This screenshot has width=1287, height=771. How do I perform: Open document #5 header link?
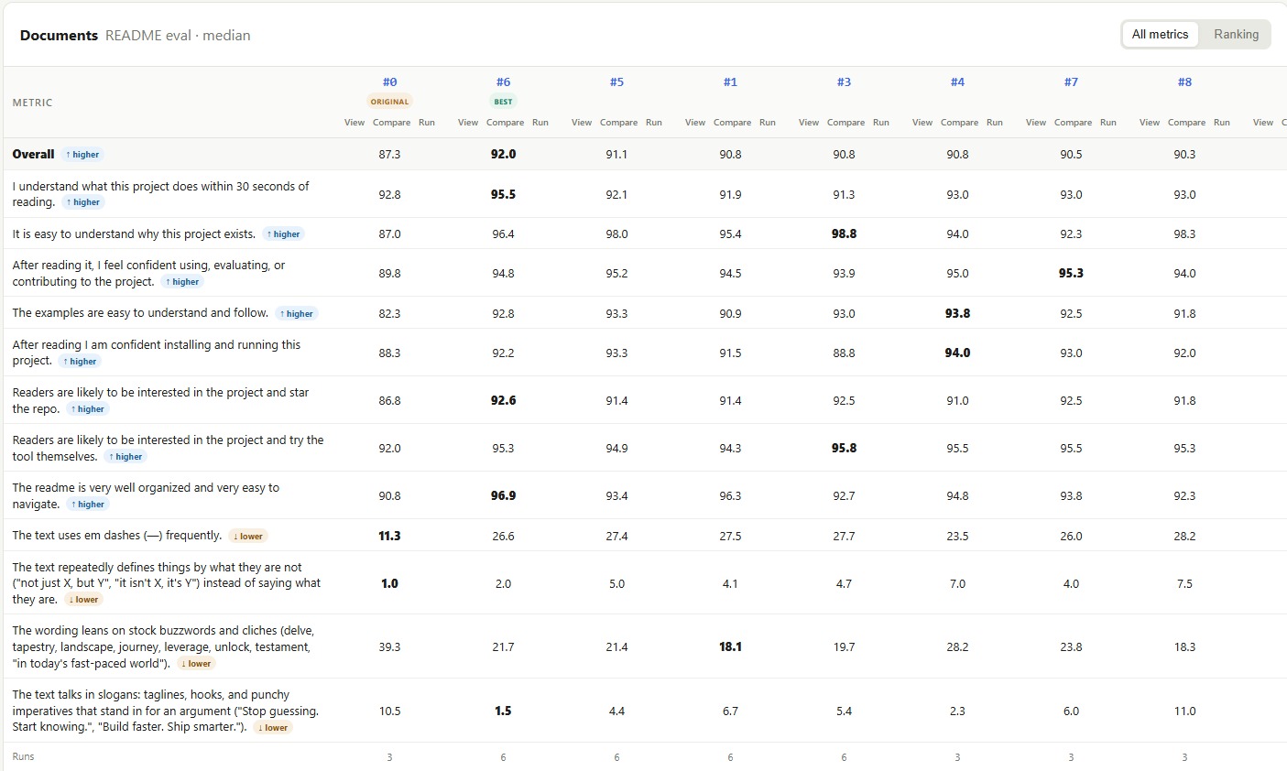coord(616,82)
